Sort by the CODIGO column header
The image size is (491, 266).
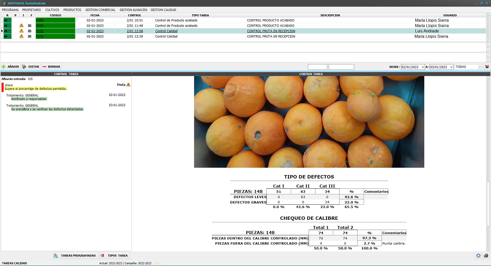pyautogui.click(x=56, y=15)
